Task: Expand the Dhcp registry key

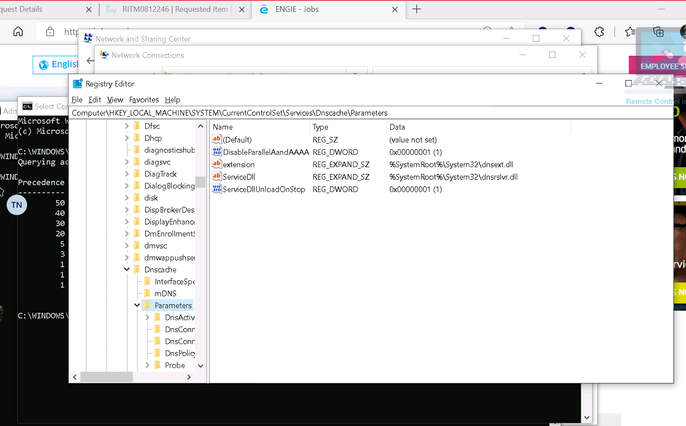Action: click(127, 138)
